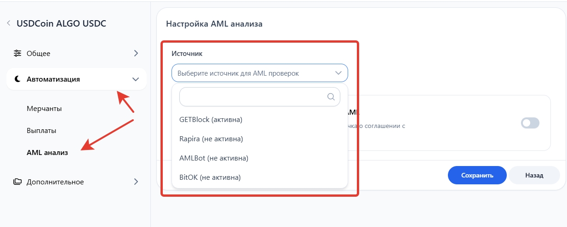
Task: Click the folder icon next to Дополнительное
Action: click(17, 182)
